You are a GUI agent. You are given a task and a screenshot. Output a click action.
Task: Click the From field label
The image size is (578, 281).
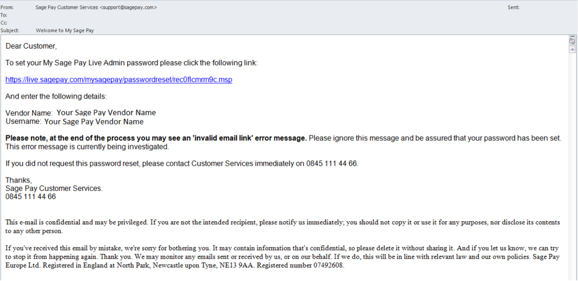pyautogui.click(x=7, y=7)
